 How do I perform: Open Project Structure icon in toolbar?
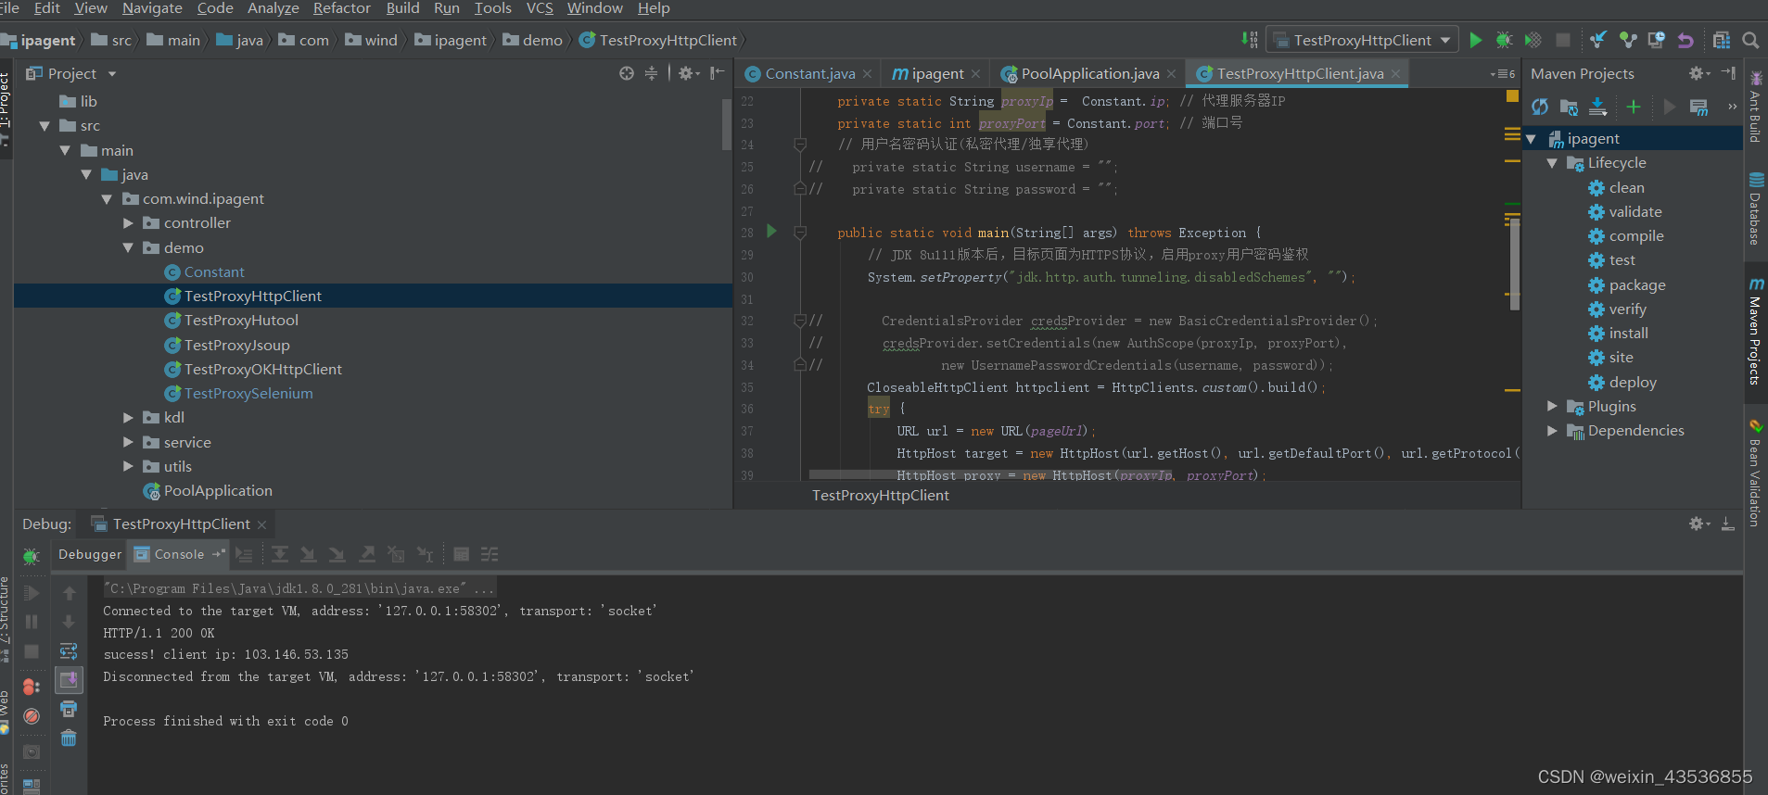coord(1722,40)
